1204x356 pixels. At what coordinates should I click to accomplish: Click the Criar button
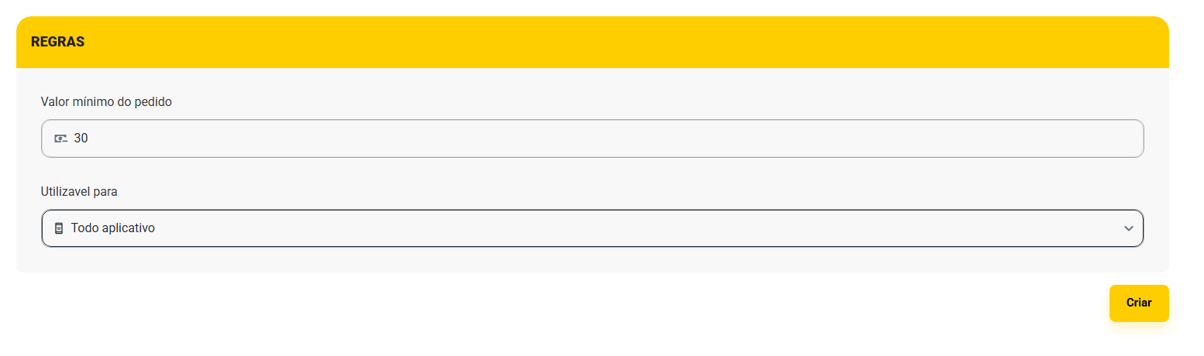click(x=1138, y=303)
